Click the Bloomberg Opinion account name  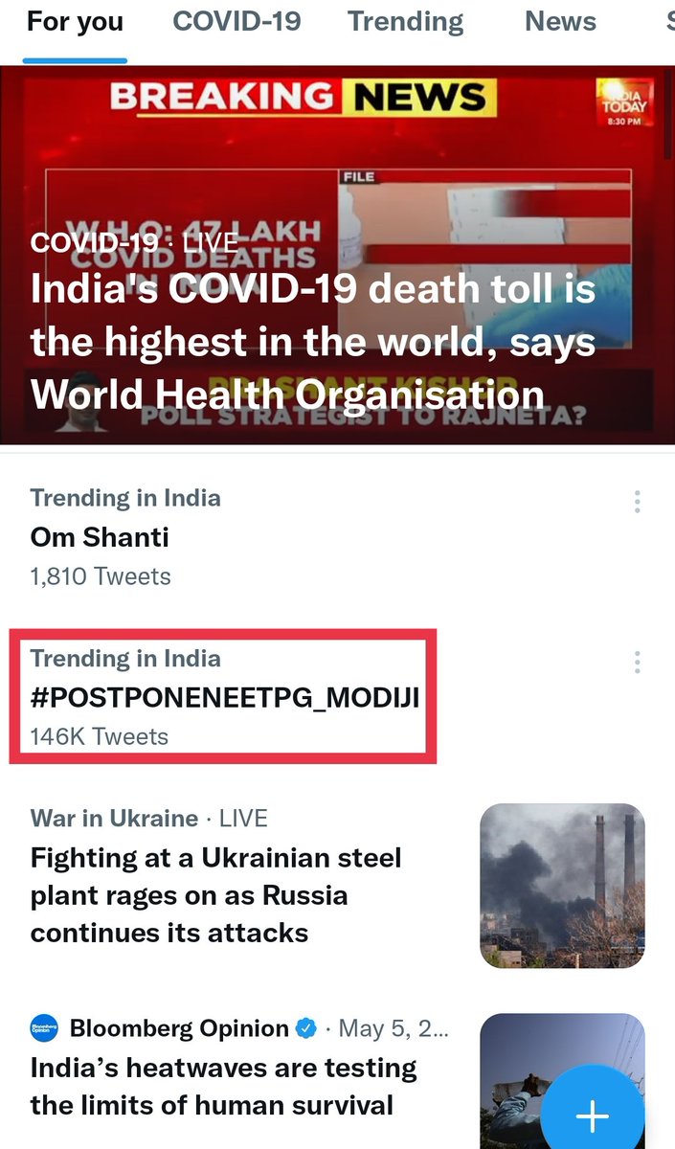[x=179, y=1028]
